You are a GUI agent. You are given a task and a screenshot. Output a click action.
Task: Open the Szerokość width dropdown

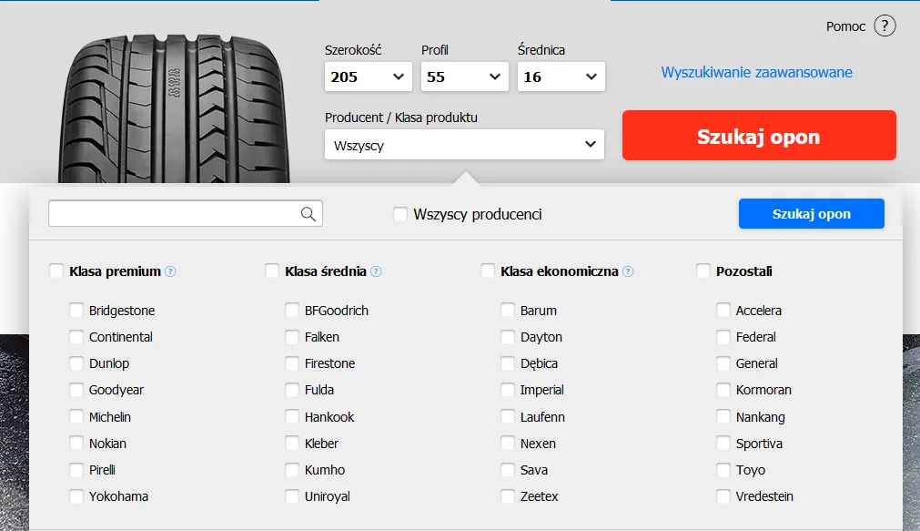click(x=368, y=77)
